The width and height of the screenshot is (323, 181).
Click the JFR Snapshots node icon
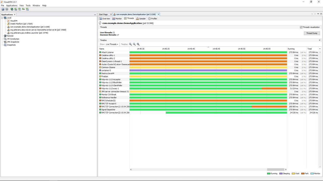[5, 42]
